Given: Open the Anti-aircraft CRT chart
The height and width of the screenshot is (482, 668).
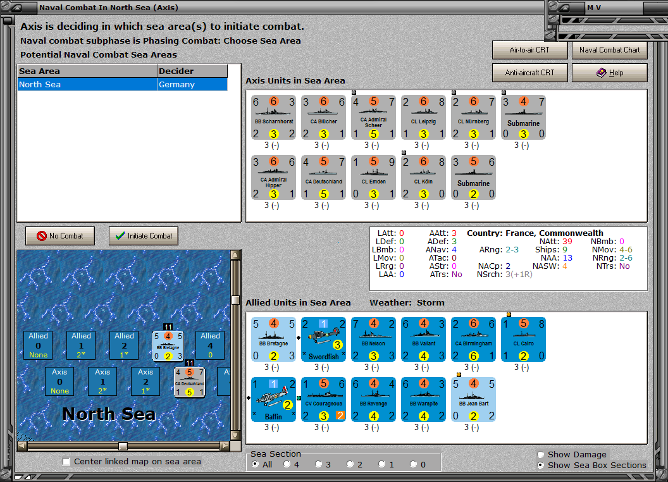Looking at the screenshot, I should click(529, 73).
